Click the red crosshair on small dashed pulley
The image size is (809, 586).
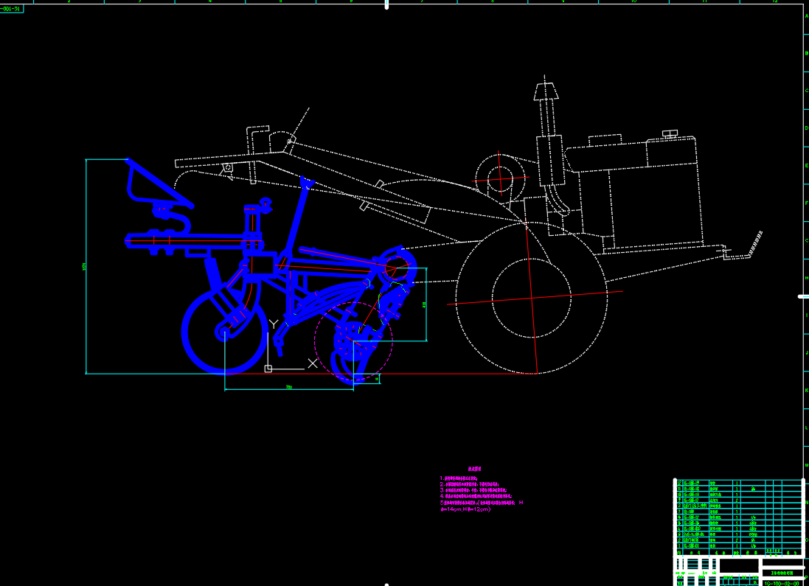499,178
